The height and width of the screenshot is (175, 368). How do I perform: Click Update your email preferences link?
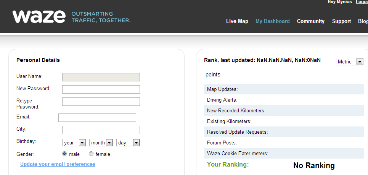point(58,164)
